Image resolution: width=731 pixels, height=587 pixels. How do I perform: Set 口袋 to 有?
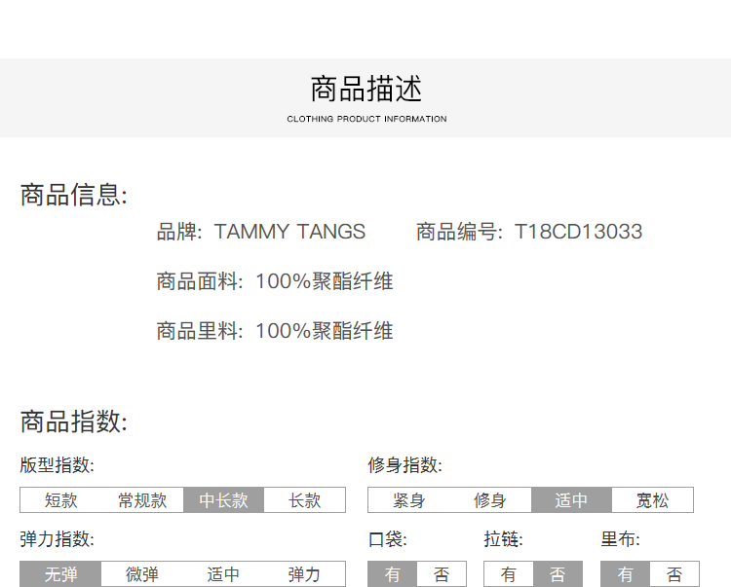pyautogui.click(x=392, y=574)
